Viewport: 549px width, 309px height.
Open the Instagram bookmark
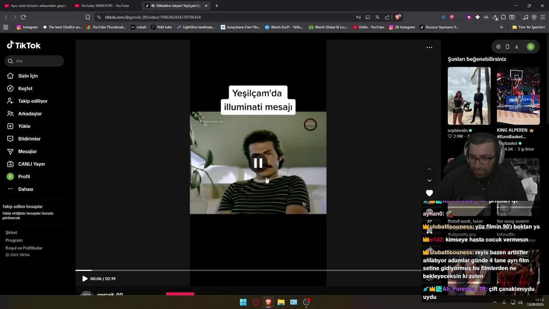click(27, 27)
